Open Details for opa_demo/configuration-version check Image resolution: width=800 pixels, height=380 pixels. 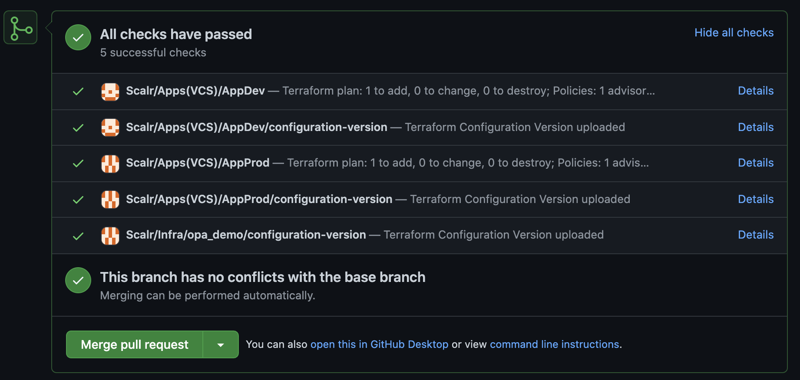click(756, 235)
